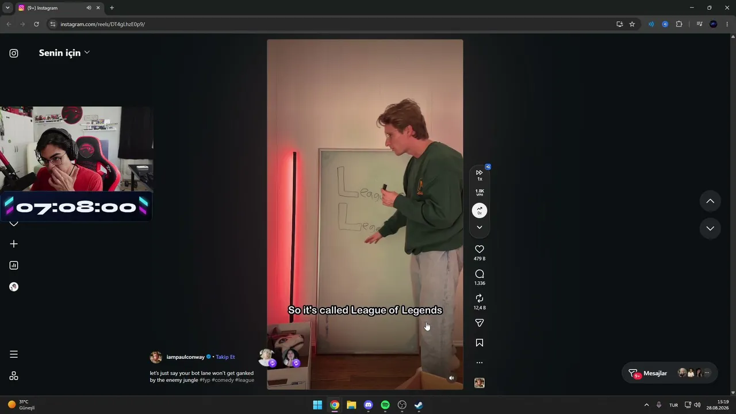Collapse the chevron below the stream timer

[14, 224]
